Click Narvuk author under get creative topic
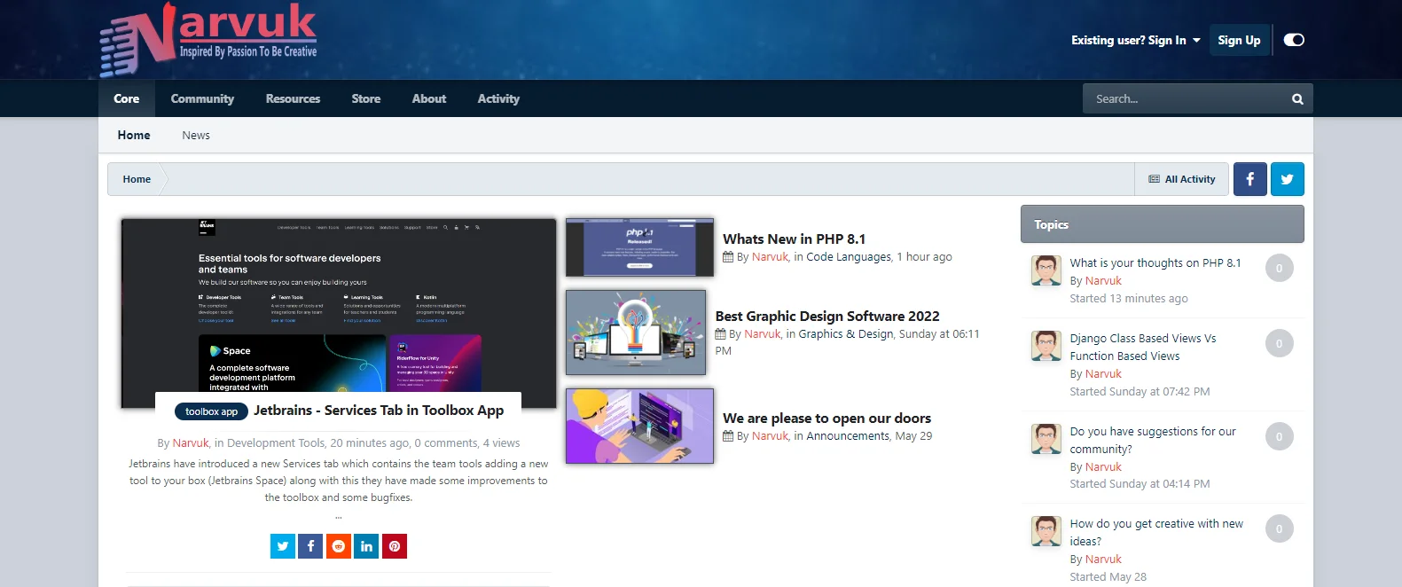Screen dimensions: 1402x587 coord(1103,560)
